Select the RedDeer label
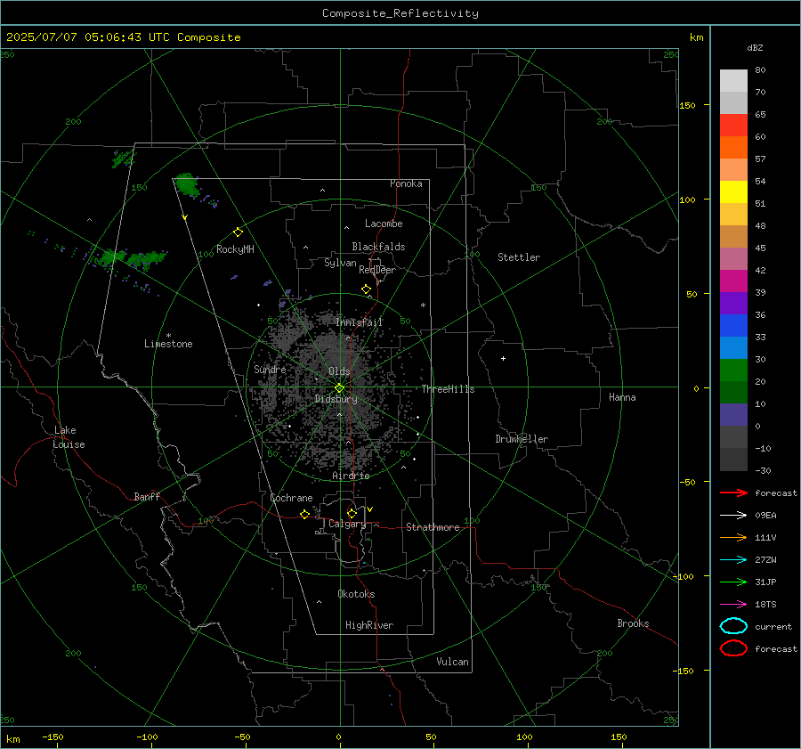Image resolution: width=801 pixels, height=749 pixels. pyautogui.click(x=377, y=270)
